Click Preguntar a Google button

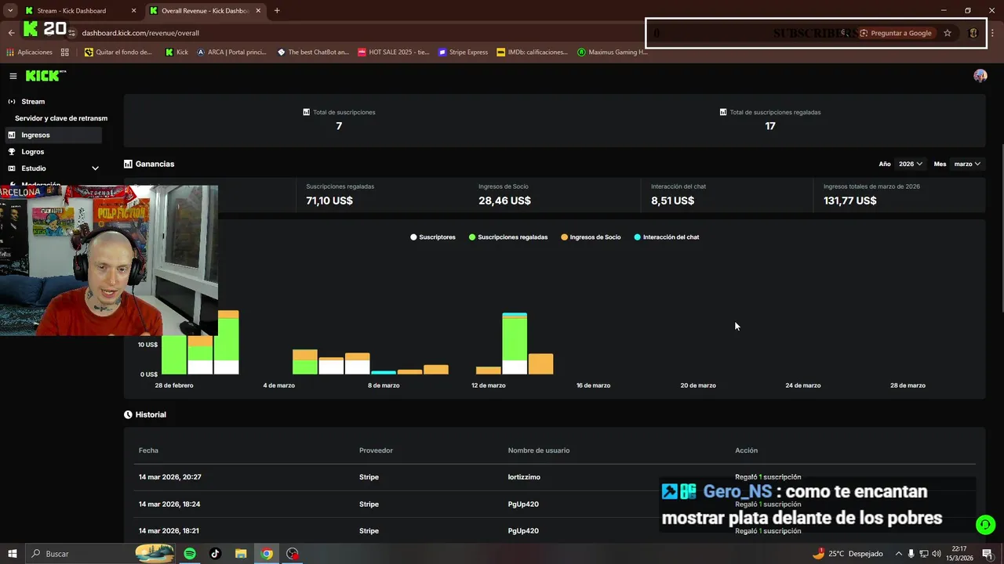(895, 33)
